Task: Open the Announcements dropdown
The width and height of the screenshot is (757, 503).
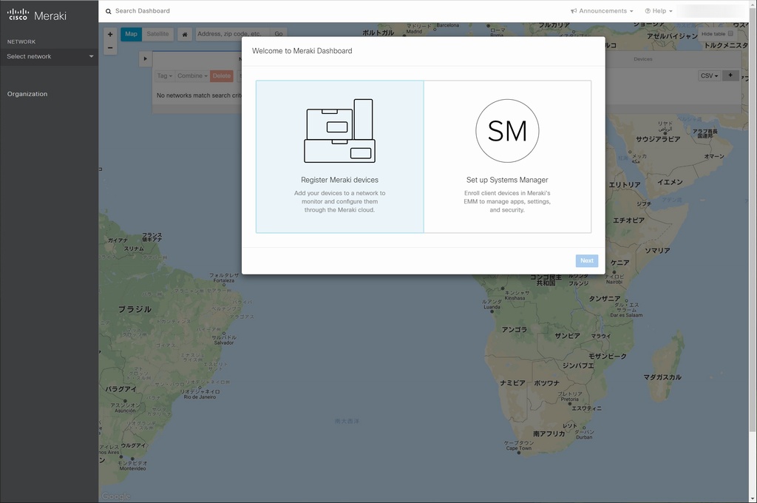Action: tap(602, 11)
